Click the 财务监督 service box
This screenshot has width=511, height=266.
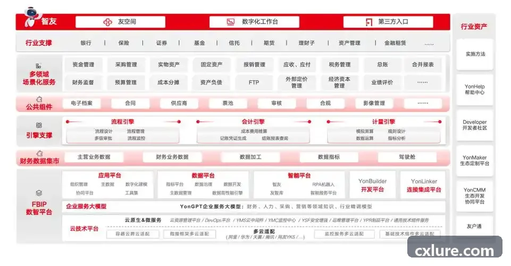(x=83, y=82)
